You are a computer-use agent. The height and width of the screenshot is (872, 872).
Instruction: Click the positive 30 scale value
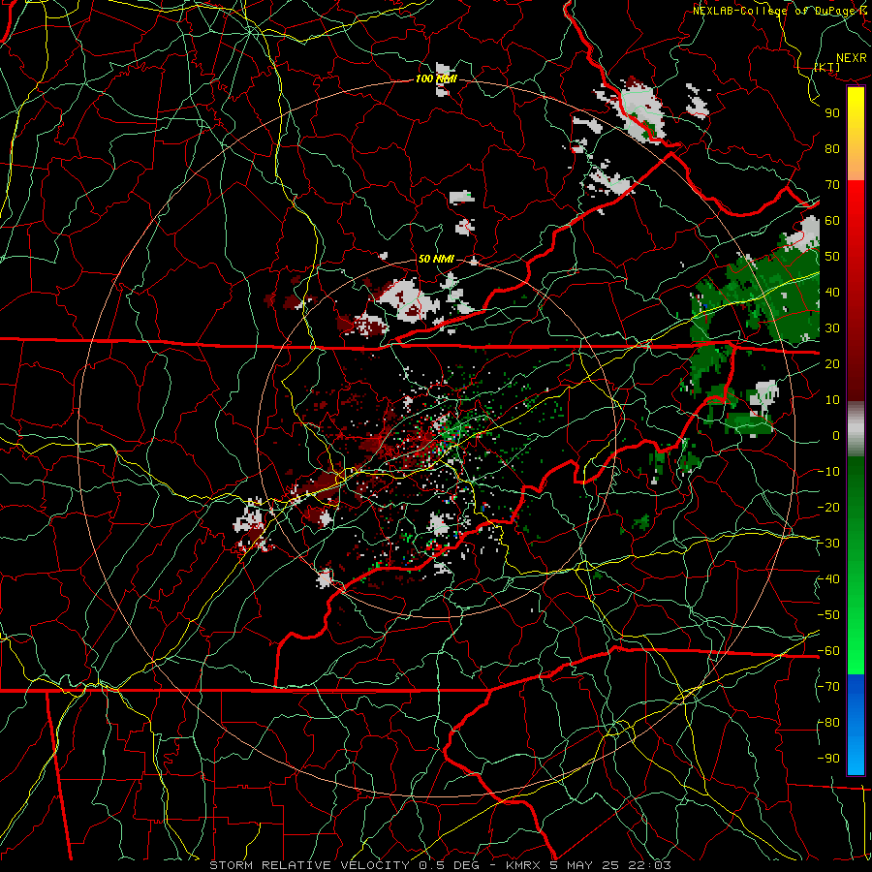[x=832, y=328]
